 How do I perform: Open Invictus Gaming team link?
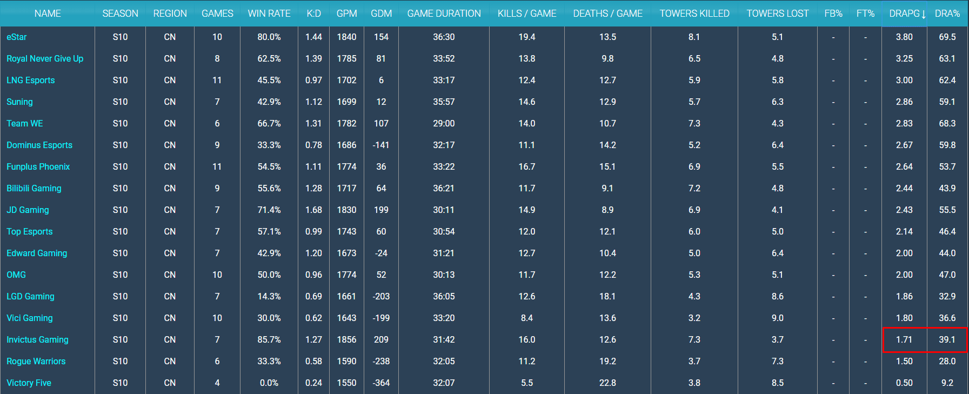tap(37, 339)
